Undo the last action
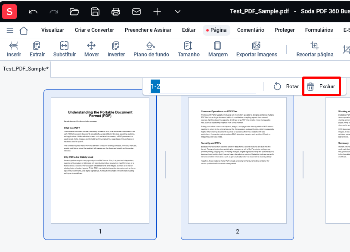Screen dimensions: 350x252 point(33,12)
